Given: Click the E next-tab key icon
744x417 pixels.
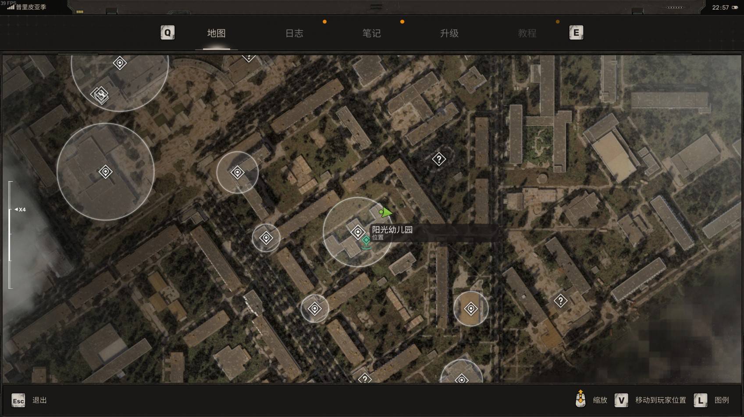Looking at the screenshot, I should pyautogui.click(x=576, y=33).
